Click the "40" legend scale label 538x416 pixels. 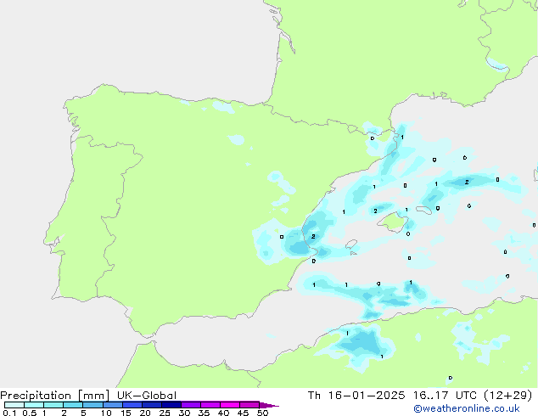pos(223,413)
